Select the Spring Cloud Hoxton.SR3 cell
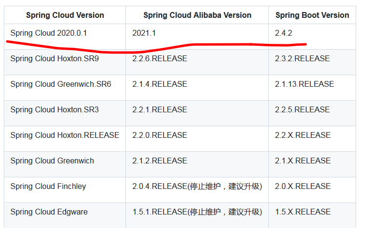Viewport: 387px width, 228px height. [54, 110]
